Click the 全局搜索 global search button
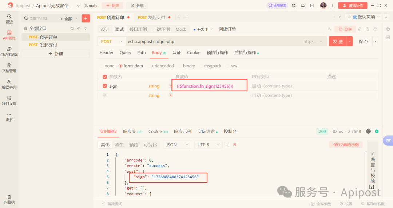The image size is (393, 208). [277, 5]
